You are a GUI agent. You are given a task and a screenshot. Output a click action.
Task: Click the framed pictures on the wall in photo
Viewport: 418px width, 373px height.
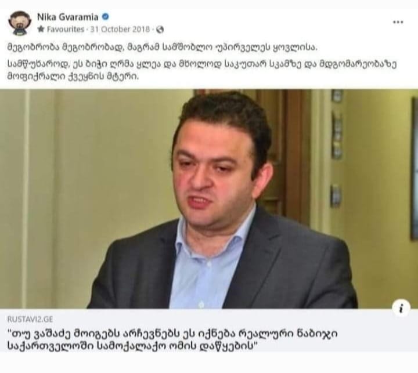pyautogui.click(x=337, y=149)
